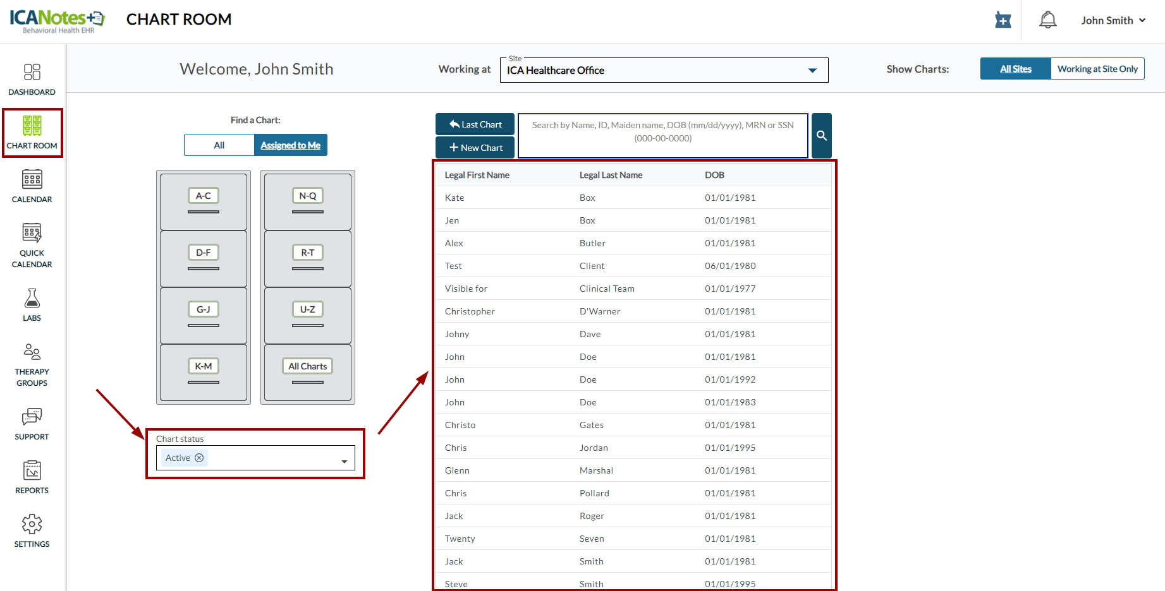This screenshot has height=591, width=1165.
Task: Click the New Chart button
Action: click(x=475, y=148)
